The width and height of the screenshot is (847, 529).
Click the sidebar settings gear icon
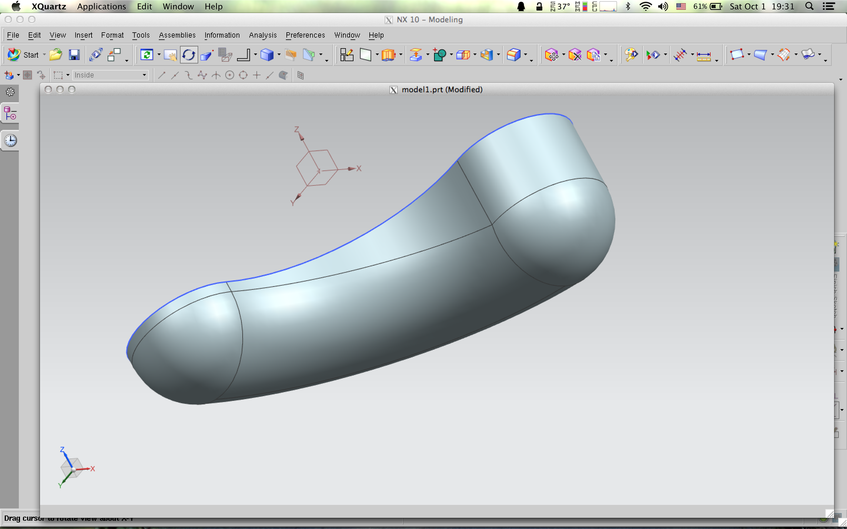tap(10, 92)
